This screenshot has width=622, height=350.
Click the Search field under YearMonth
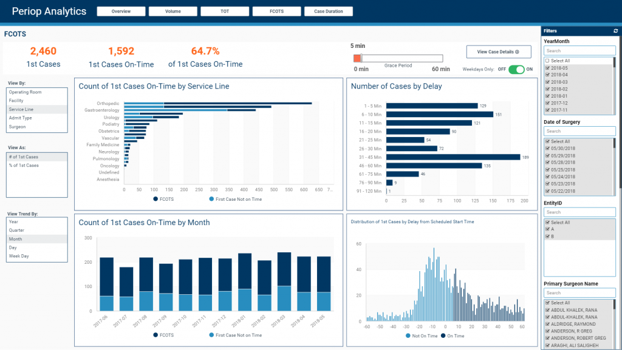pos(579,50)
